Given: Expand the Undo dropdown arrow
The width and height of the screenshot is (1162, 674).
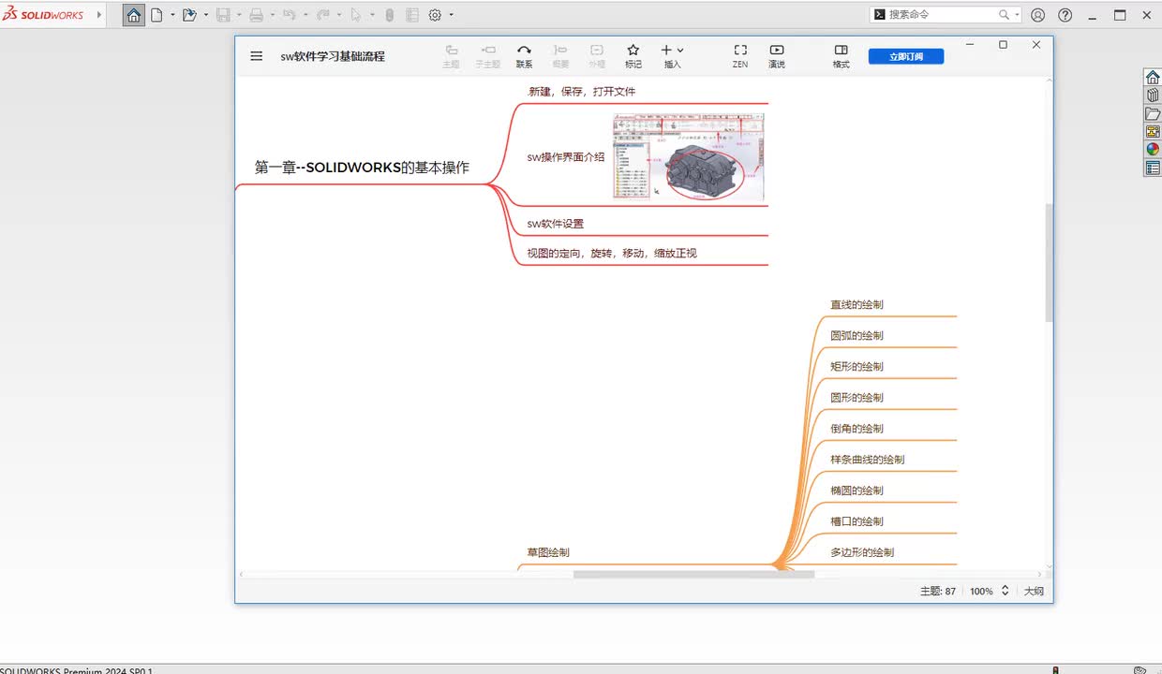Looking at the screenshot, I should (x=305, y=15).
